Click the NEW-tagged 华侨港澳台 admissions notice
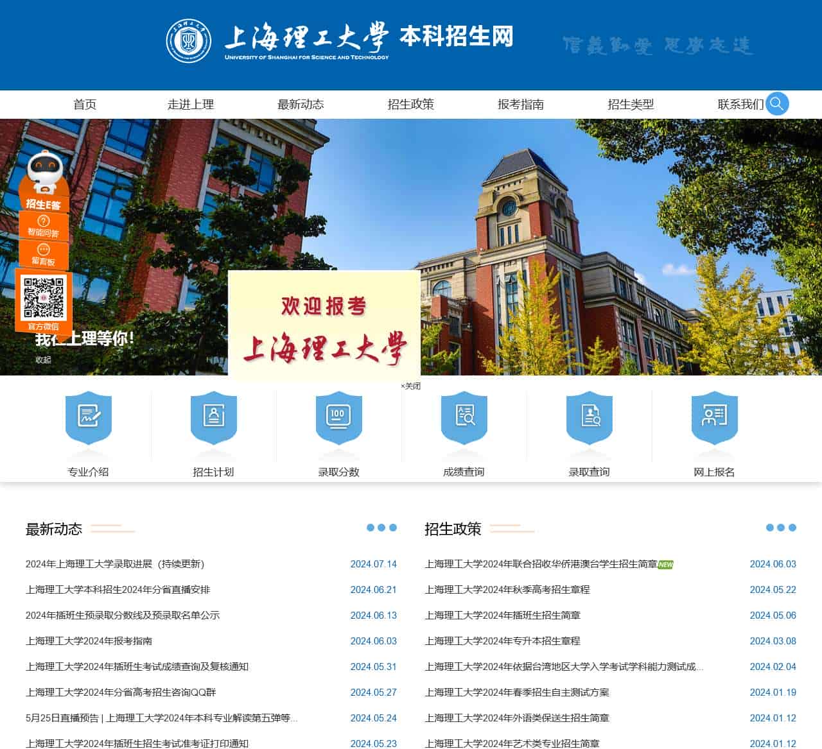Screen dimensions: 822x749 [x=543, y=564]
